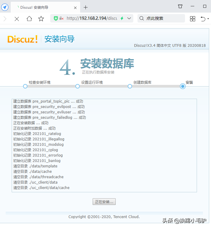Click the active 安装 step circle
211x228 pixels.
(x=183, y=86)
